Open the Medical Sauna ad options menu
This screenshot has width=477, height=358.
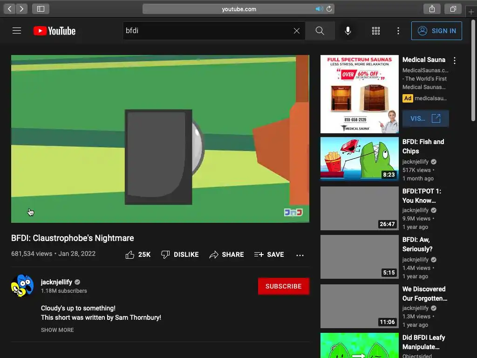(x=455, y=61)
